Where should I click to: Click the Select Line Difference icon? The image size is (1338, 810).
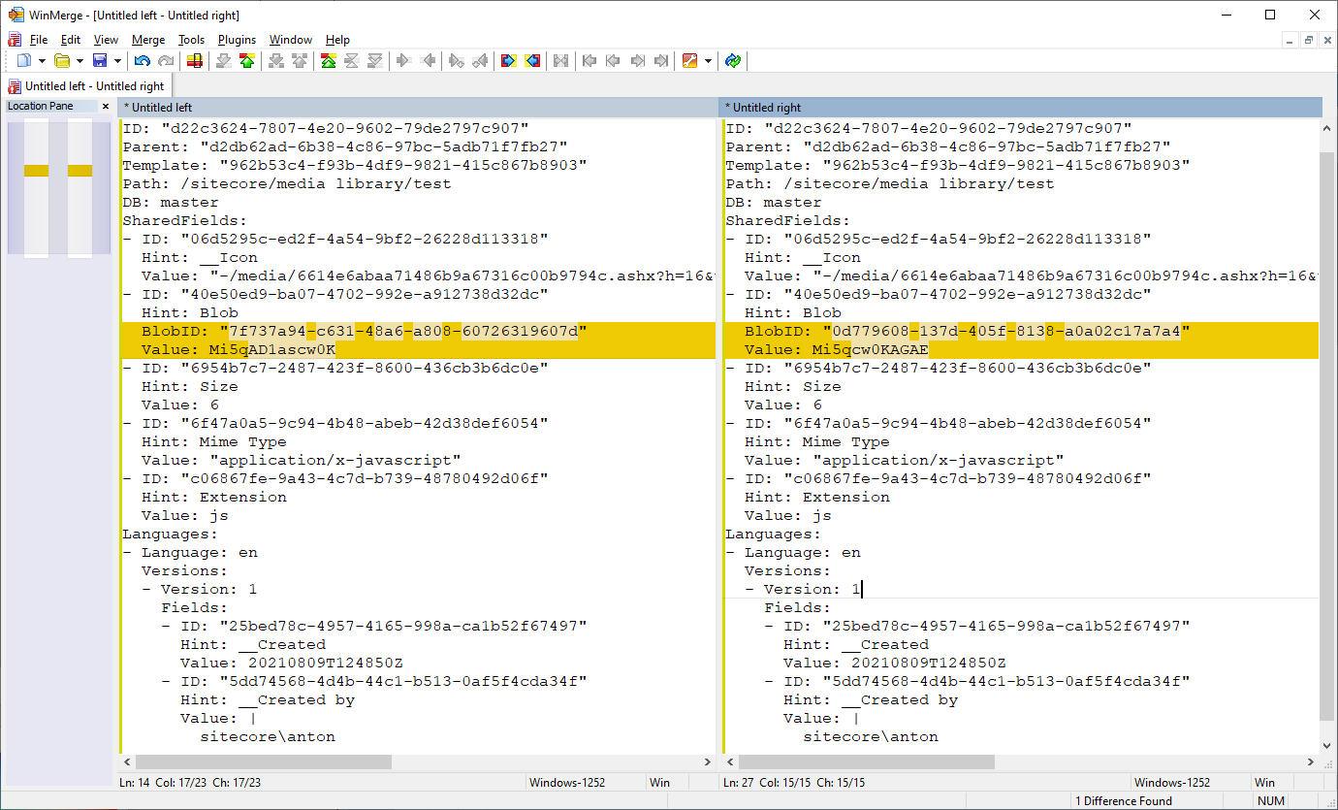pyautogui.click(x=195, y=61)
